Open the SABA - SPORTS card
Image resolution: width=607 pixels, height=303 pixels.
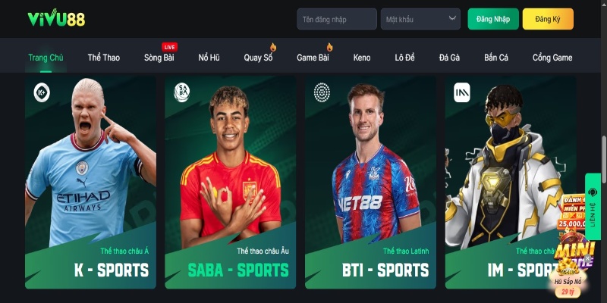(231, 183)
